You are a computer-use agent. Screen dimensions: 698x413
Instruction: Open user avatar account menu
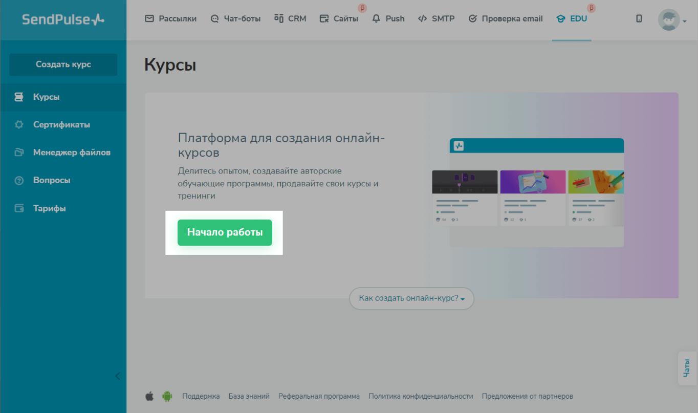tap(671, 20)
